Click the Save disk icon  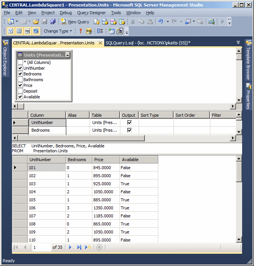44,21
